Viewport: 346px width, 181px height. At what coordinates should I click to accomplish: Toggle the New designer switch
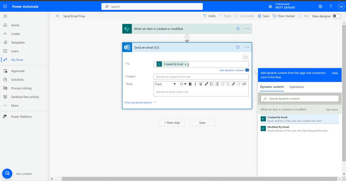[x=337, y=16]
